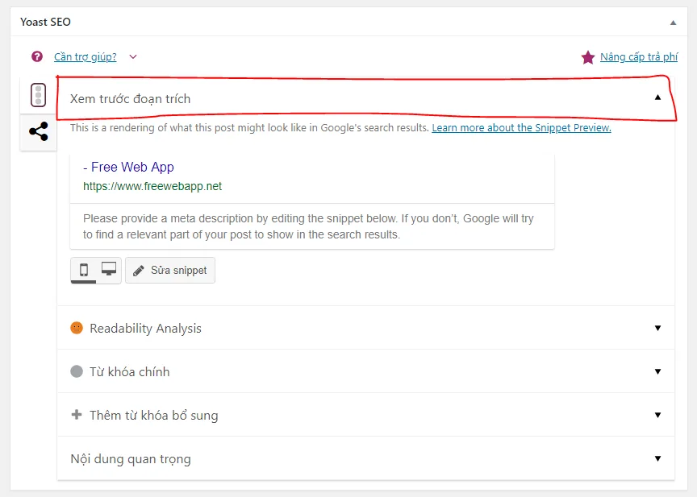
Task: Click the 'Sửa snippet' edit button
Action: pos(170,270)
